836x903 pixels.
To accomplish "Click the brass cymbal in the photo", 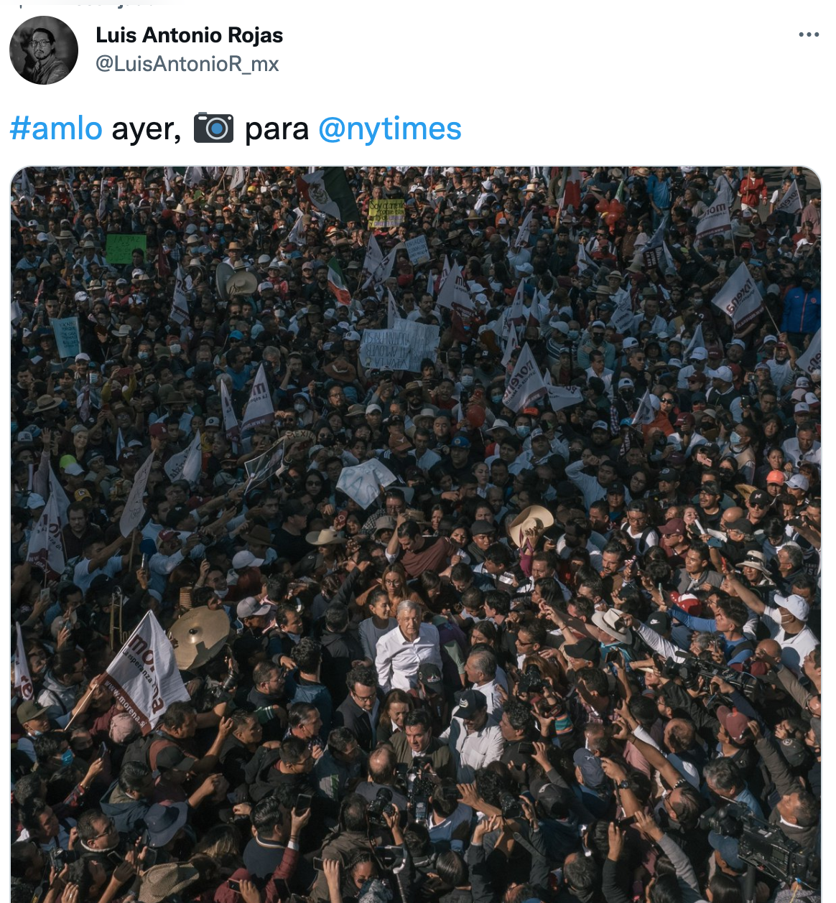I will click(x=200, y=637).
